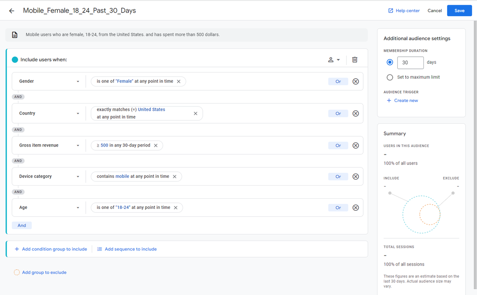
Task: Remove the 'mobile' chip from Device category
Action: [175, 176]
